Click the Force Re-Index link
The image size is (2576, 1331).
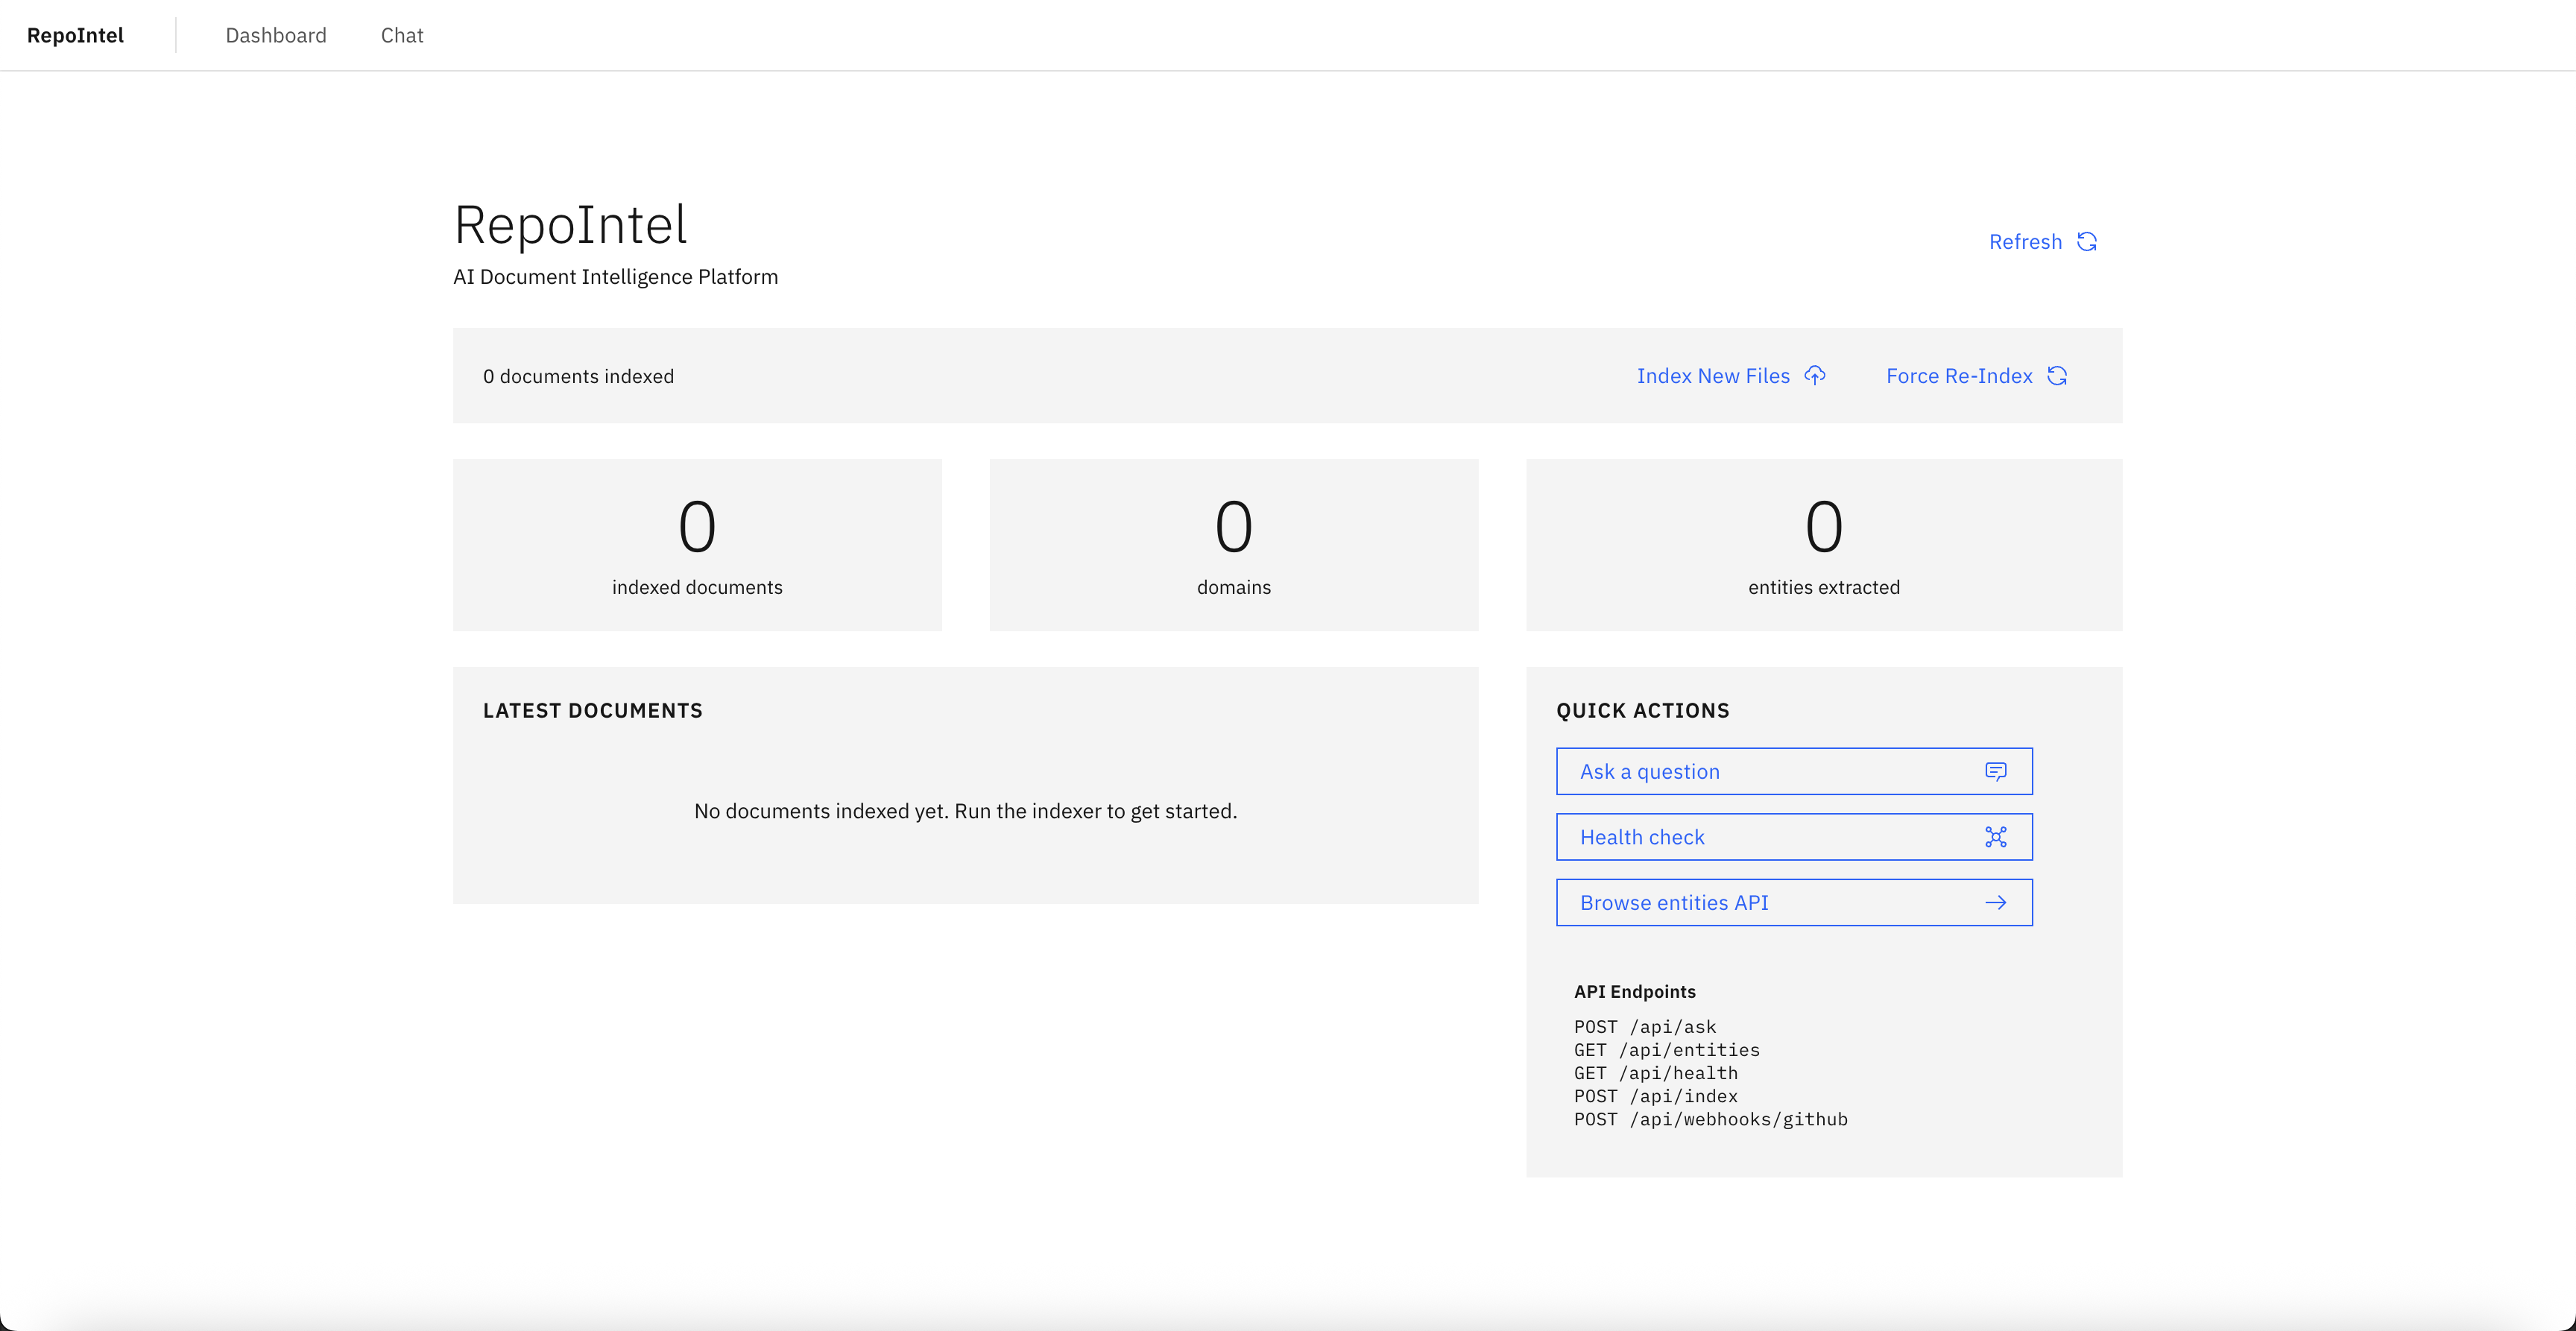coord(1959,375)
